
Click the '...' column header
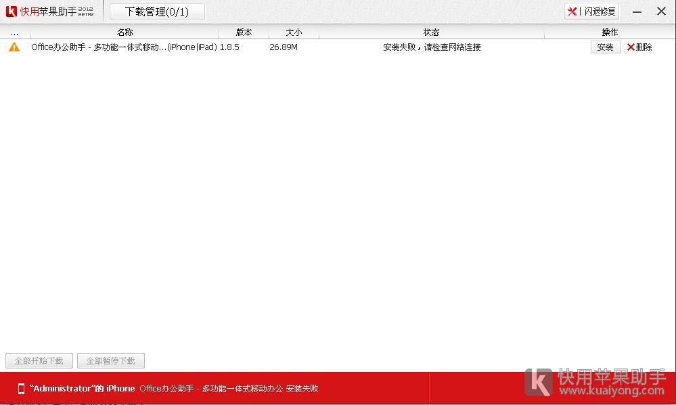(x=15, y=32)
